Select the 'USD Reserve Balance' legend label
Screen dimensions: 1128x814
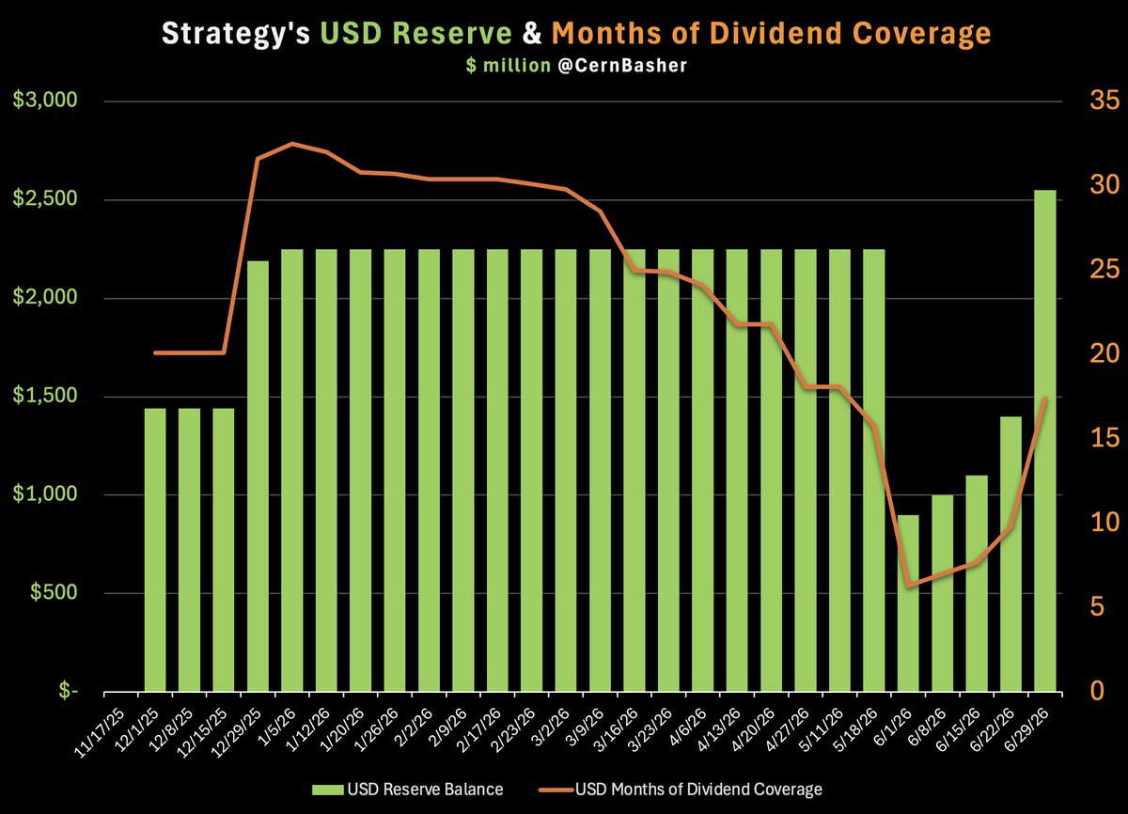point(426,790)
